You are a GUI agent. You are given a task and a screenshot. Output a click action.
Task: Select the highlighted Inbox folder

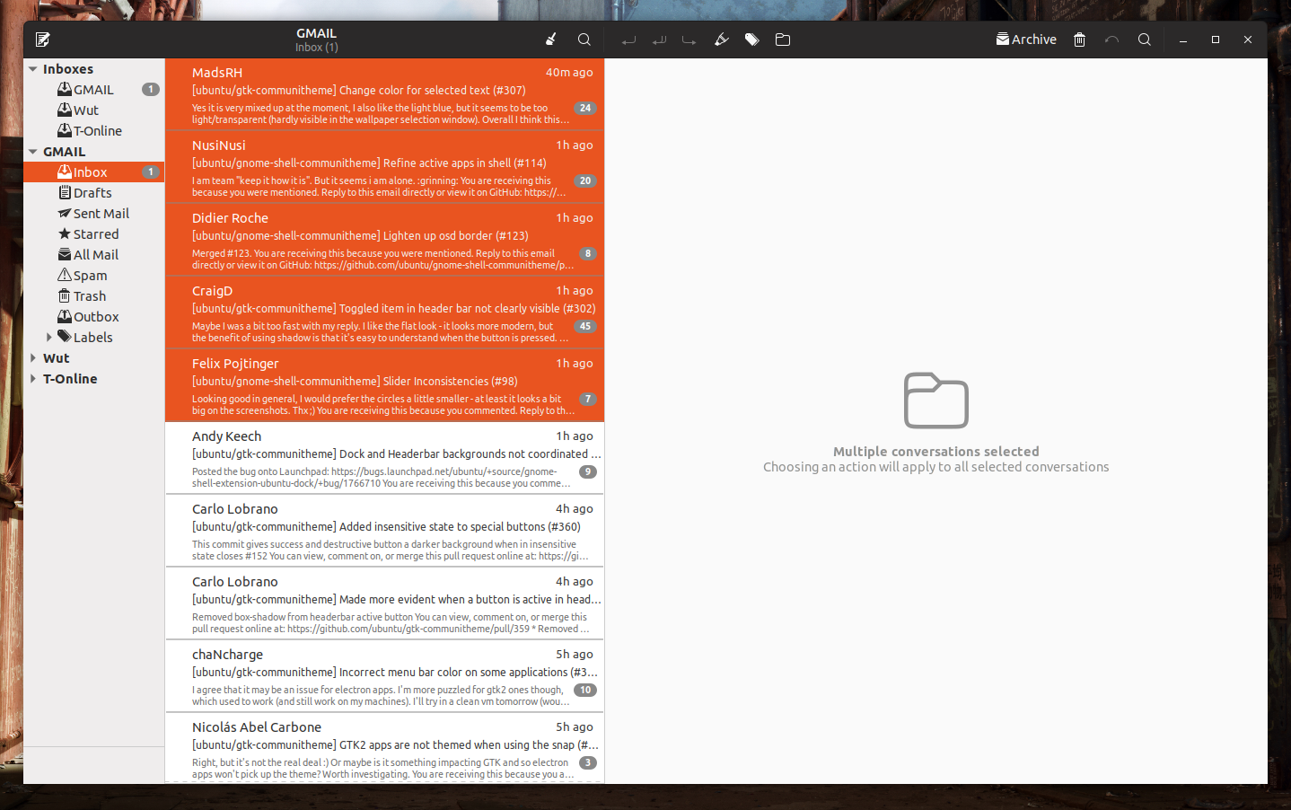pos(93,172)
